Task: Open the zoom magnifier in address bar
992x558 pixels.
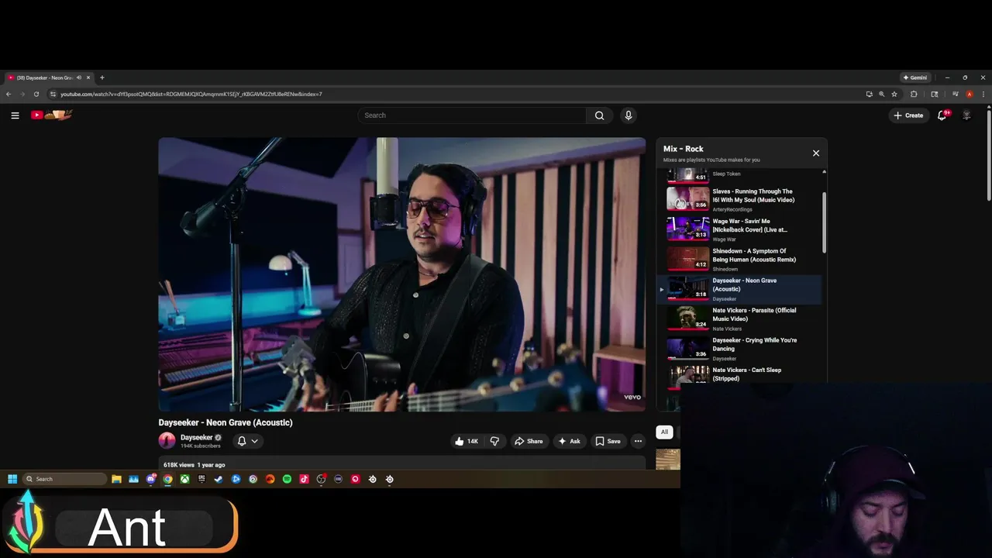Action: click(x=881, y=94)
